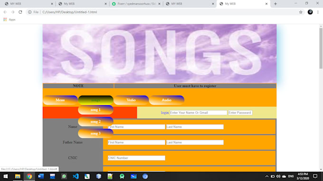Screen dimensions: 323x181
Task: Open WhatsApp from the taskbar
Action: [x=64, y=176]
